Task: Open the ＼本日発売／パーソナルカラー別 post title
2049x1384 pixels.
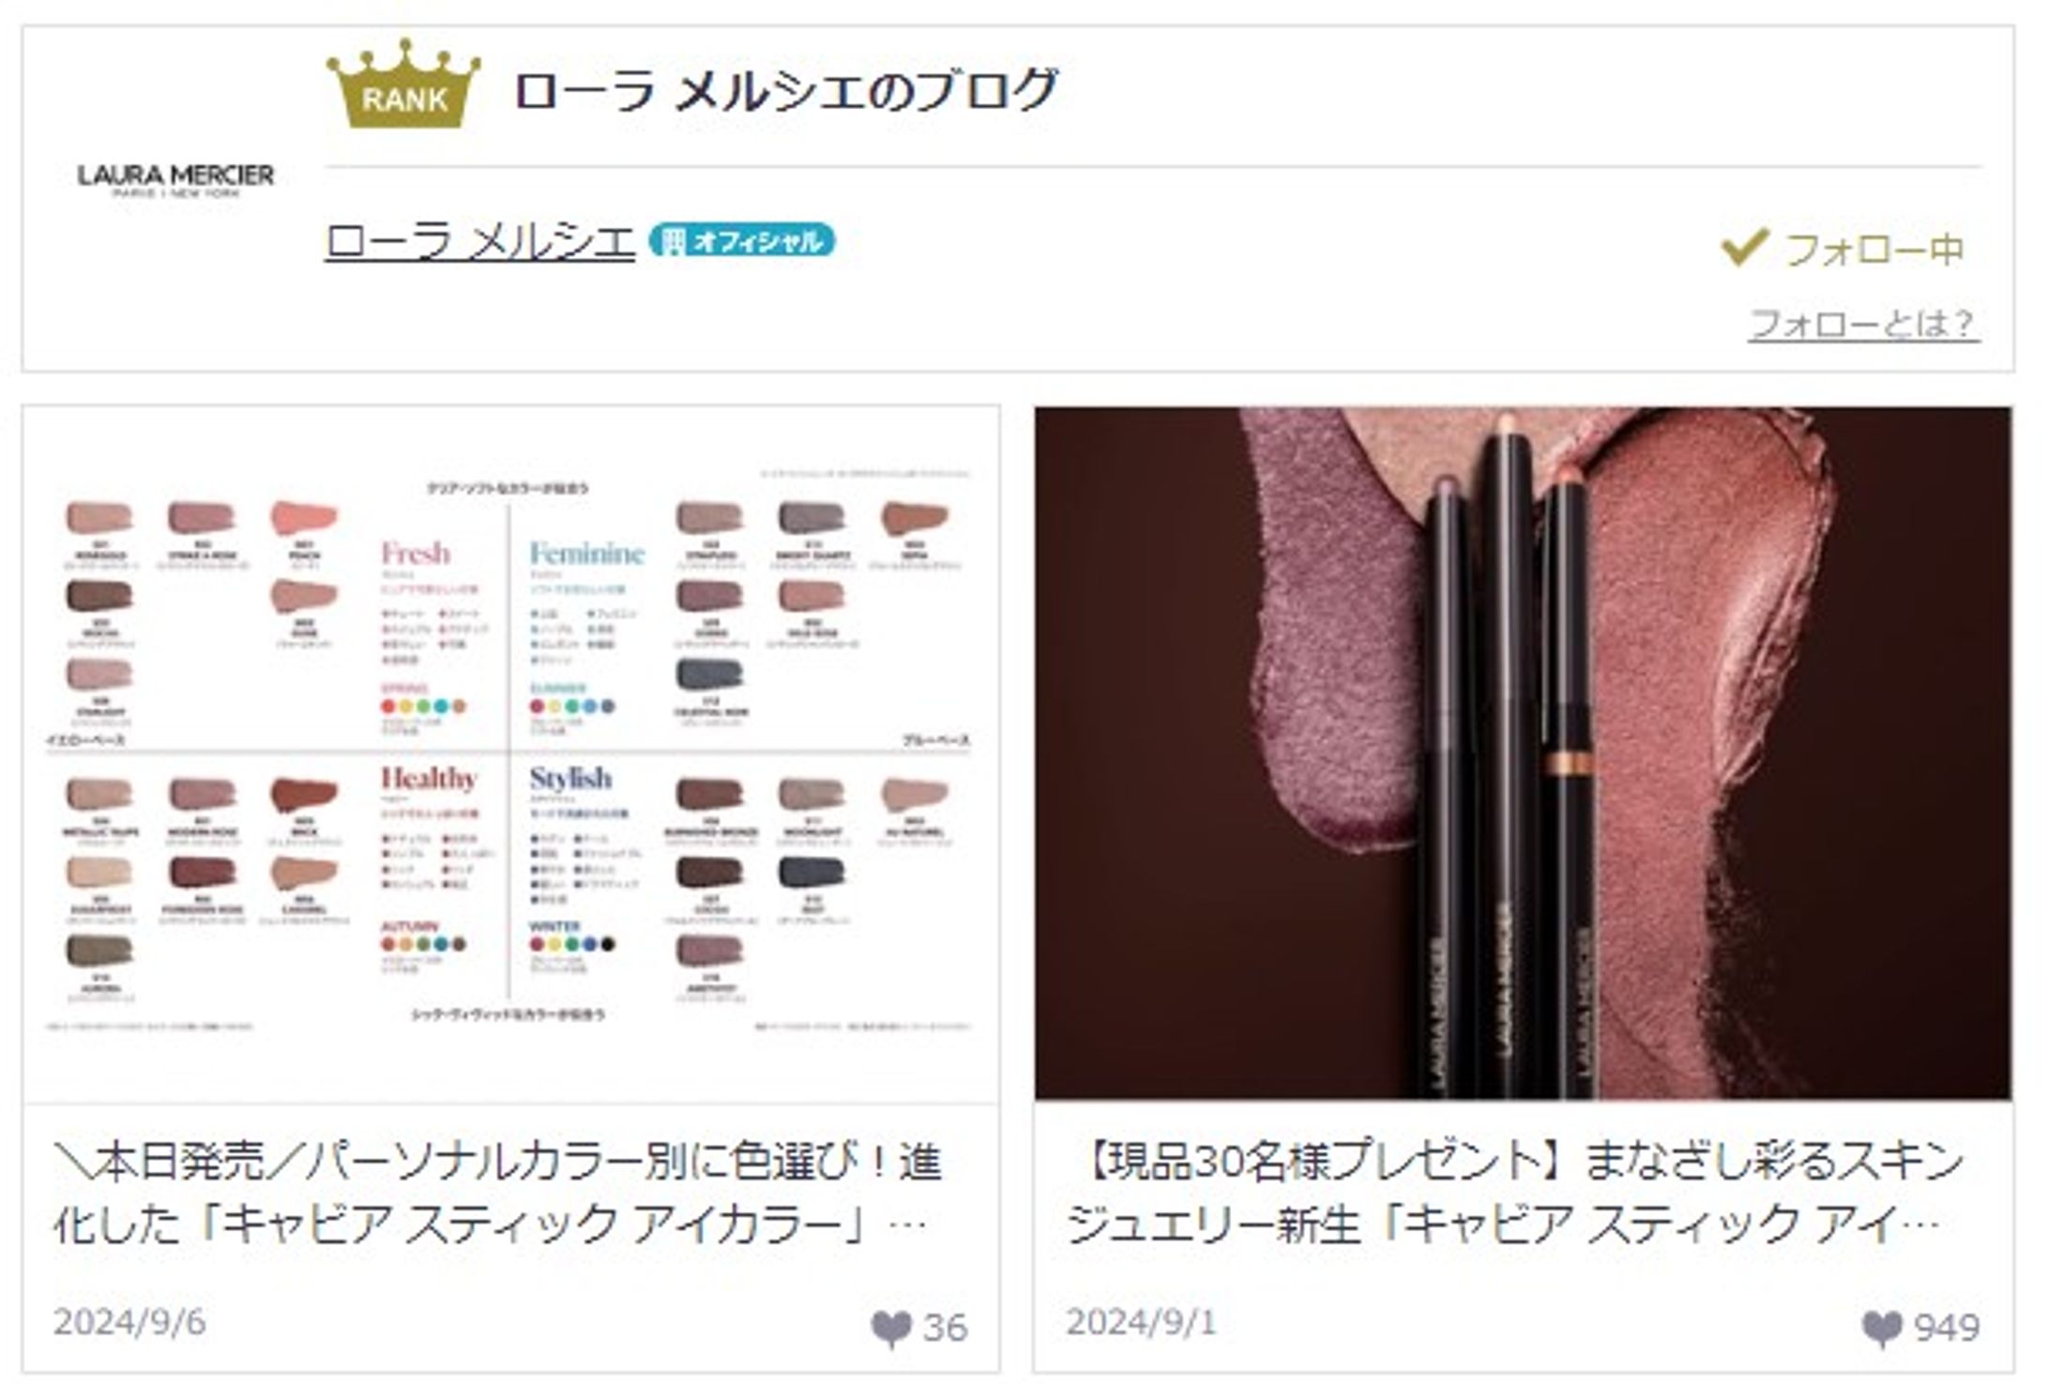Action: point(497,1194)
